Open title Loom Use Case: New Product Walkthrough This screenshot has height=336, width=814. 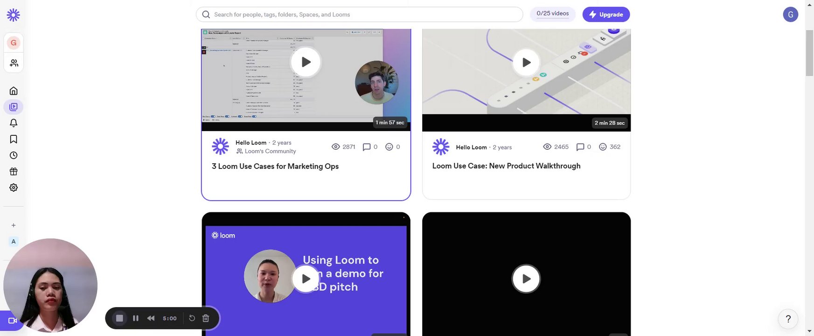506,166
